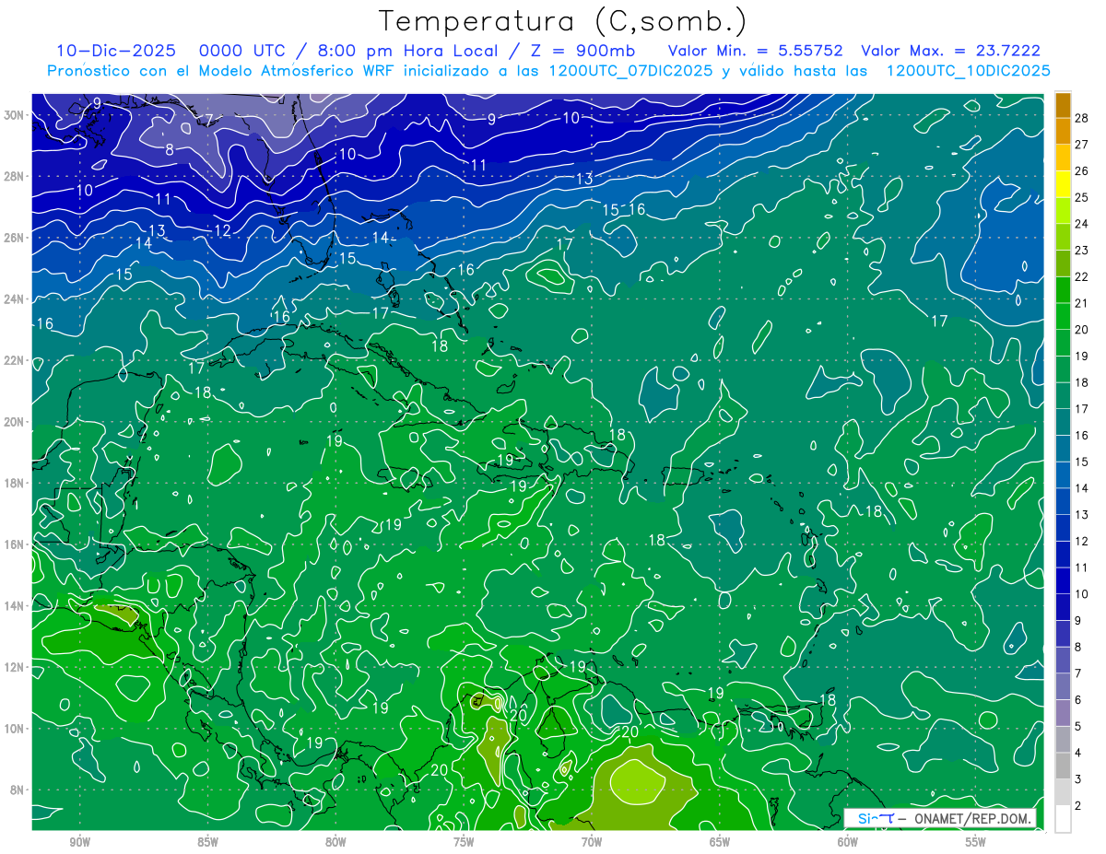
Task: Click the "90W" longitude label
Action: click(80, 842)
